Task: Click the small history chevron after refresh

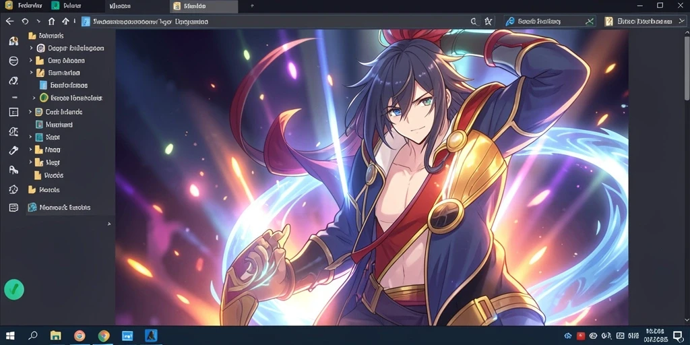Action: 38,21
